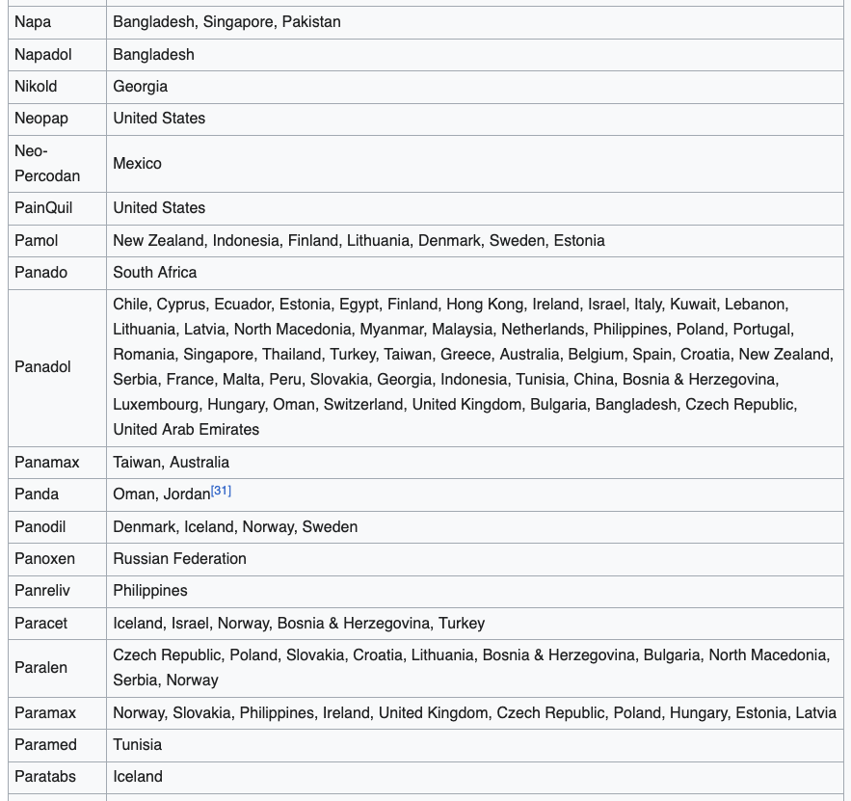Click 'Mexico' in the Neo-Percodan row
The width and height of the screenshot is (851, 801).
137,164
